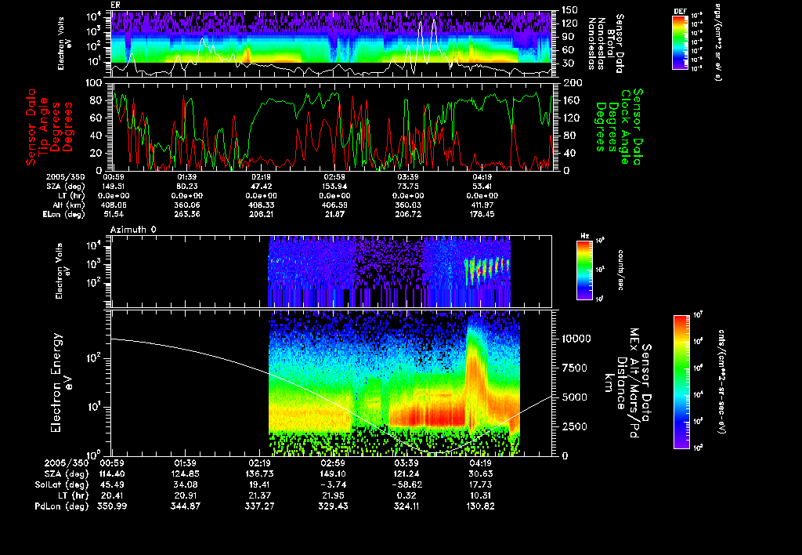
Task: Click the DEF color bar legend
Action: click(680, 42)
